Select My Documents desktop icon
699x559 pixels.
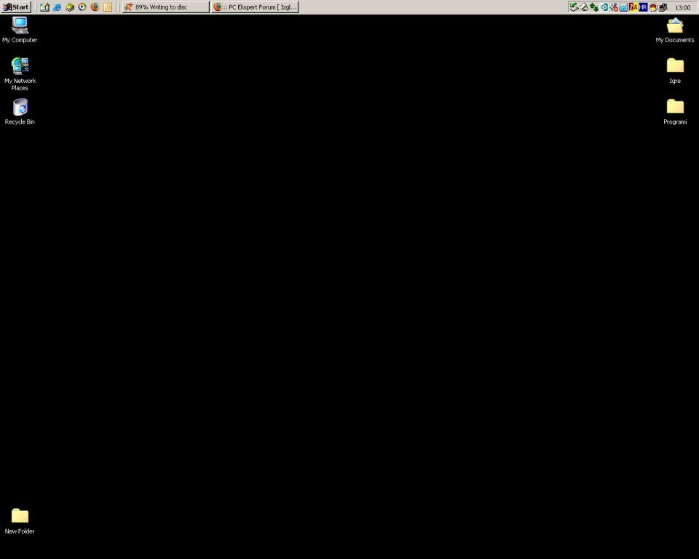pyautogui.click(x=674, y=31)
